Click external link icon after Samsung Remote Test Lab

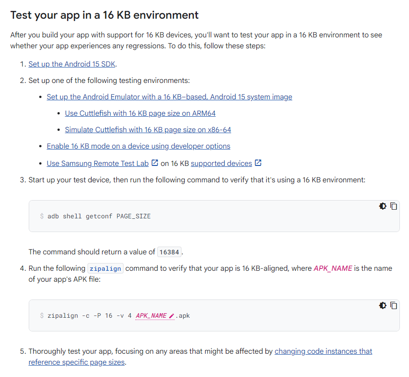click(155, 163)
